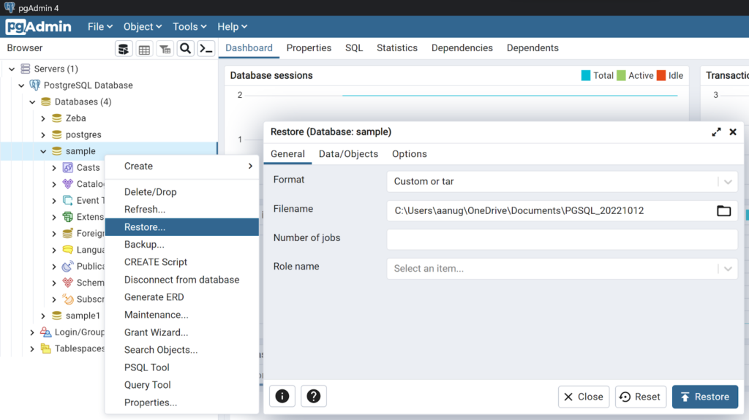Select Backup... from the context menu
Image resolution: width=749 pixels, height=420 pixels.
coord(144,245)
